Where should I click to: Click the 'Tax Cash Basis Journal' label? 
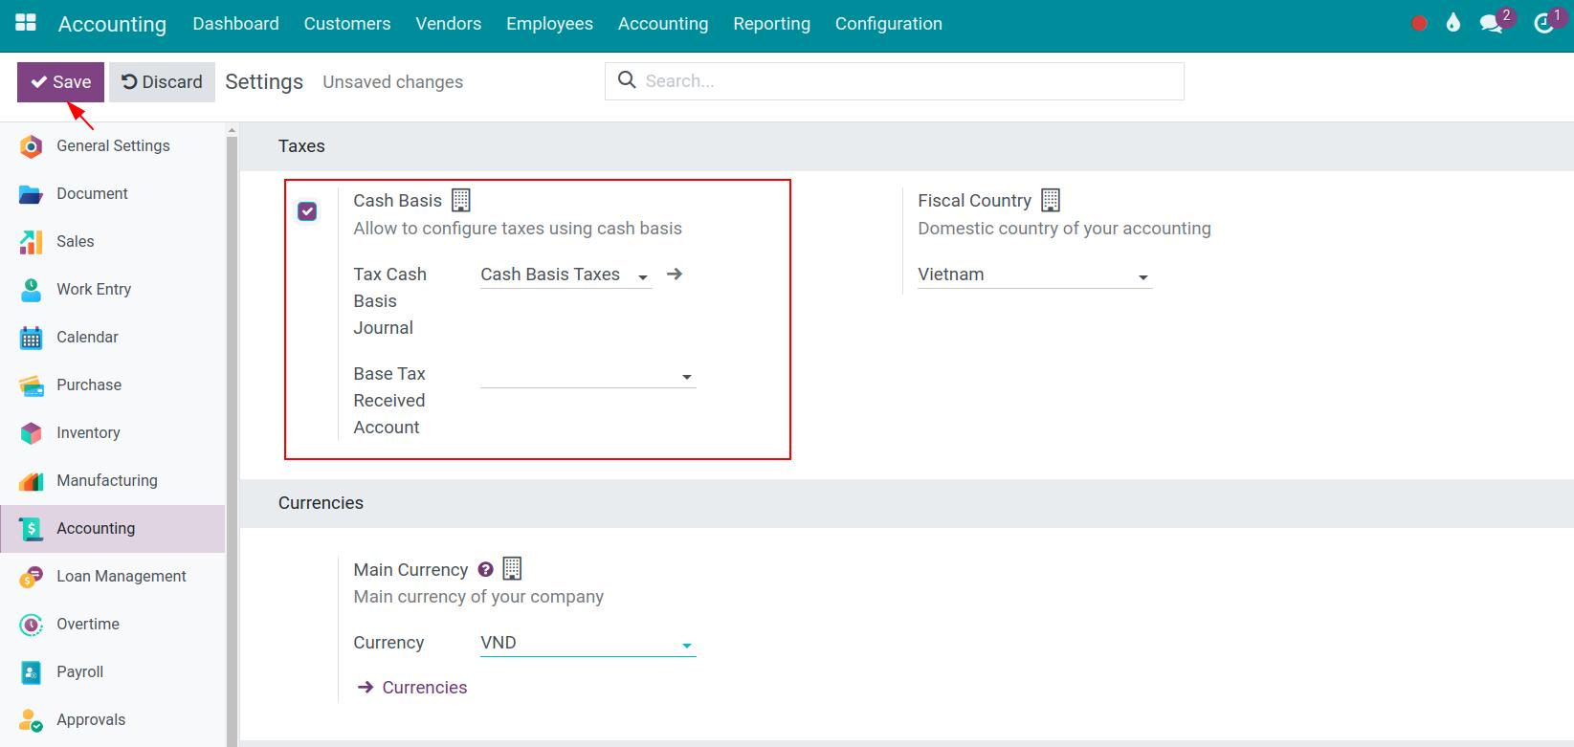[x=390, y=301]
